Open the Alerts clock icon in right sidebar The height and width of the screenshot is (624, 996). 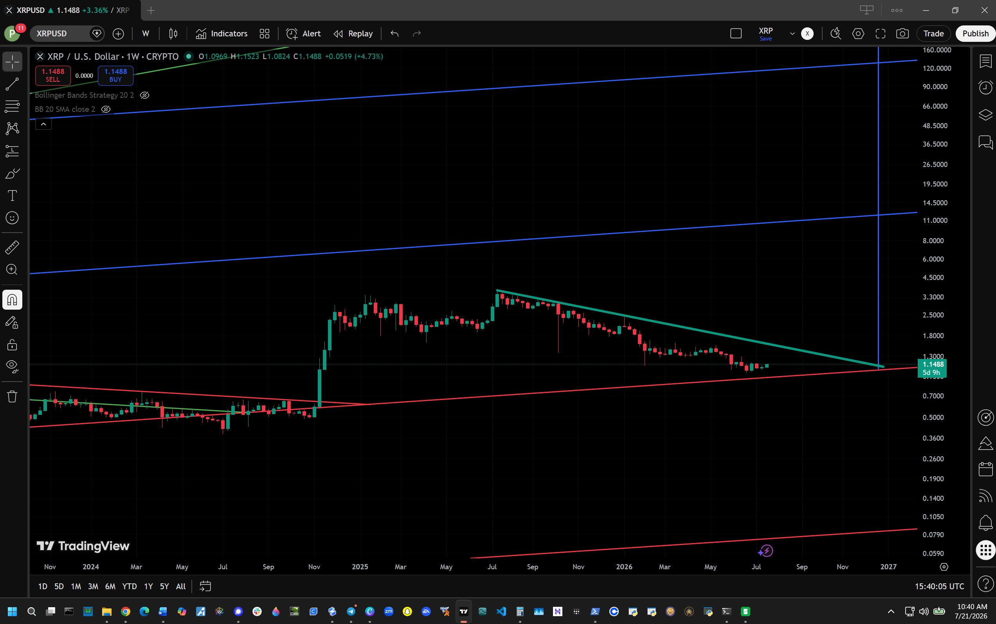[985, 87]
